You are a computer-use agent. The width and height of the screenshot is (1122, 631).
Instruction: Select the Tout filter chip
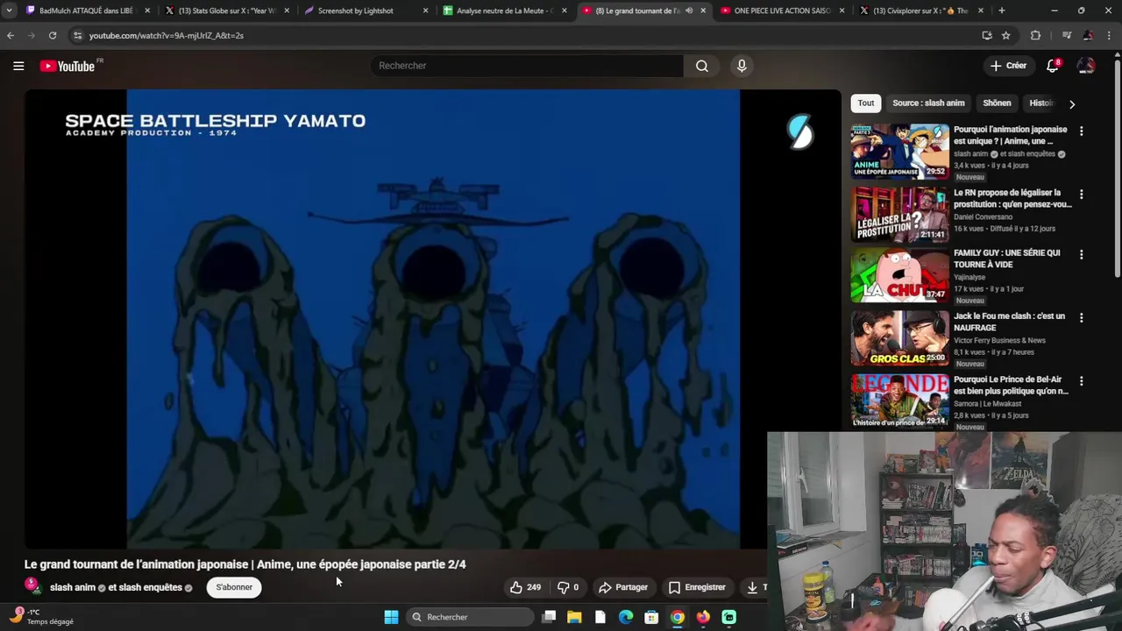pos(866,103)
